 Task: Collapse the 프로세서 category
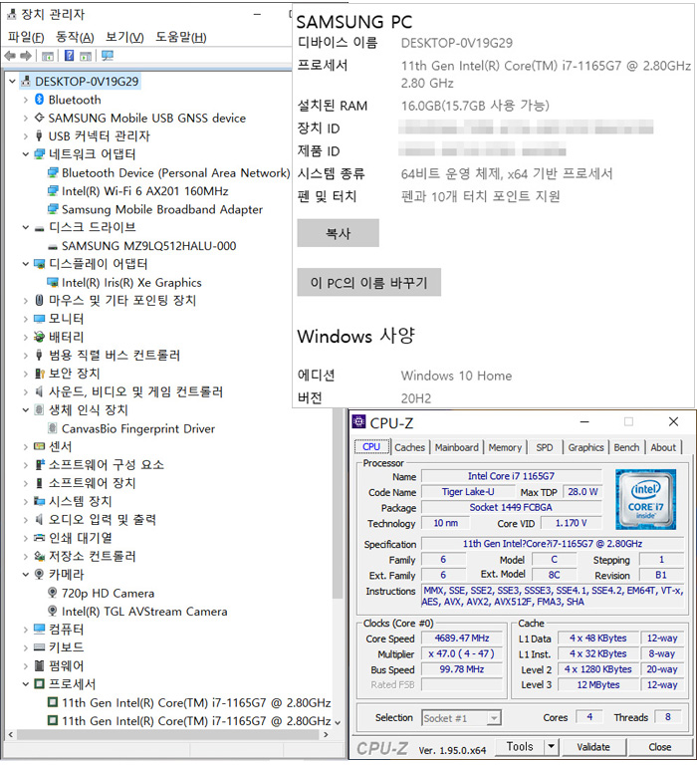(25, 684)
